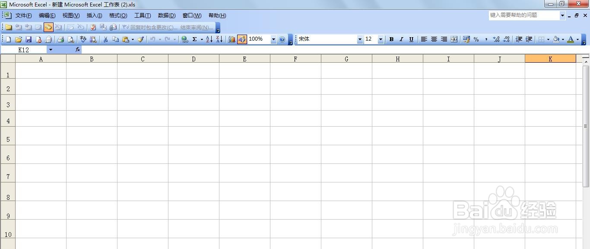Apply Percent style format
This screenshot has height=249, width=590.
tap(476, 39)
